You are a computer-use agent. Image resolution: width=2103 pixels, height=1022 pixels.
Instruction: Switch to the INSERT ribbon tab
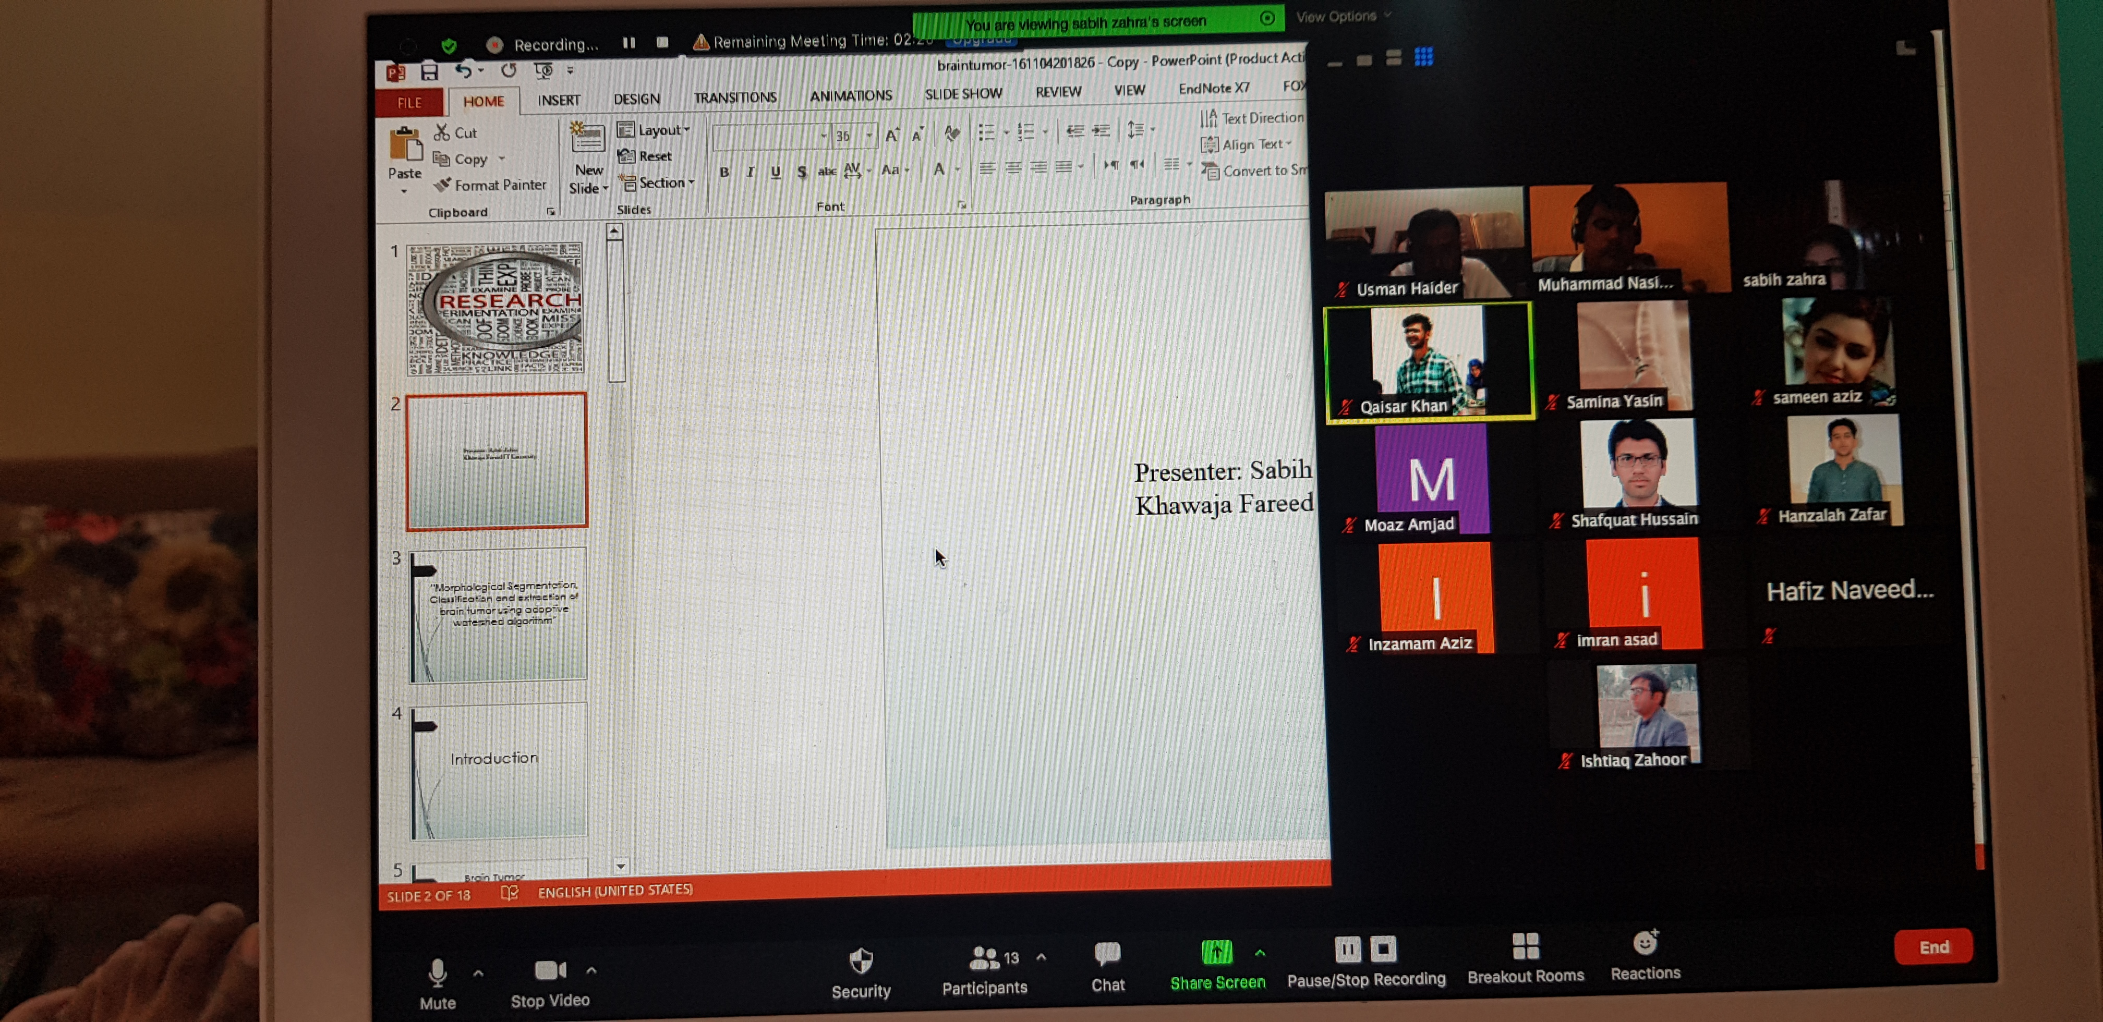(559, 100)
